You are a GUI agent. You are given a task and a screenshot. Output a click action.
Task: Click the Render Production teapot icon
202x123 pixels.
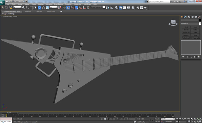coord(145,8)
